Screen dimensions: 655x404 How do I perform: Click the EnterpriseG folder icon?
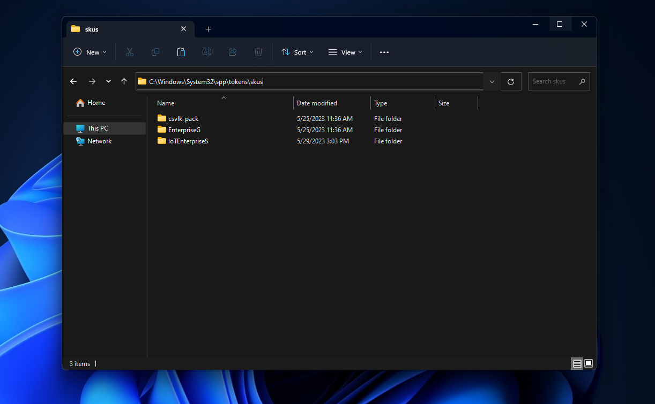click(x=162, y=129)
